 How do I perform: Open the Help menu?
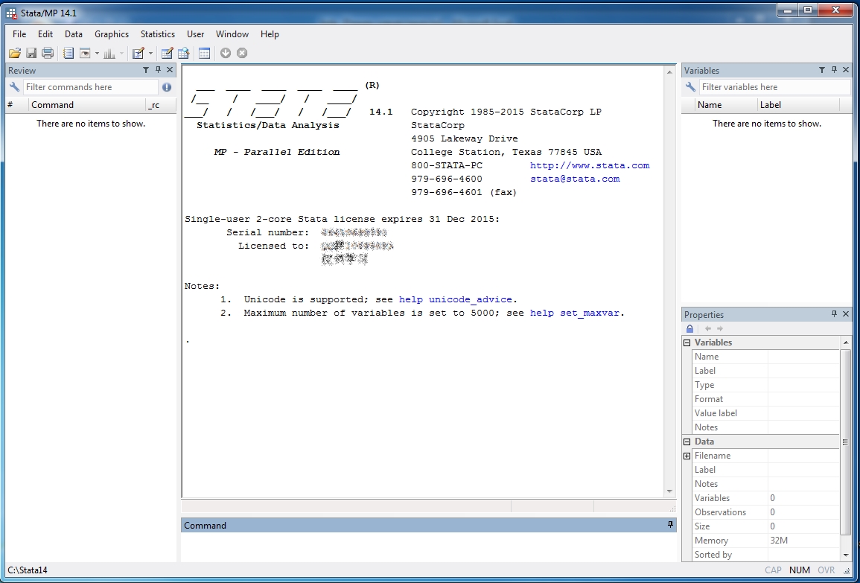(270, 34)
